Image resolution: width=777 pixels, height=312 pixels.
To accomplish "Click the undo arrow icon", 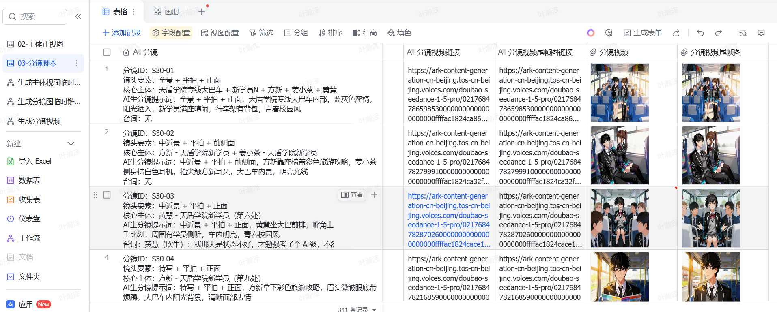I will click(x=700, y=33).
